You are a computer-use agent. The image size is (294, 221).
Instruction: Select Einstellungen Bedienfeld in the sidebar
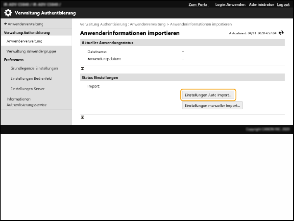tap(32, 78)
